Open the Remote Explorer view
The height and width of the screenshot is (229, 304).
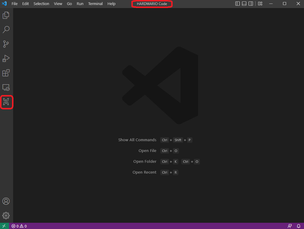(6, 88)
